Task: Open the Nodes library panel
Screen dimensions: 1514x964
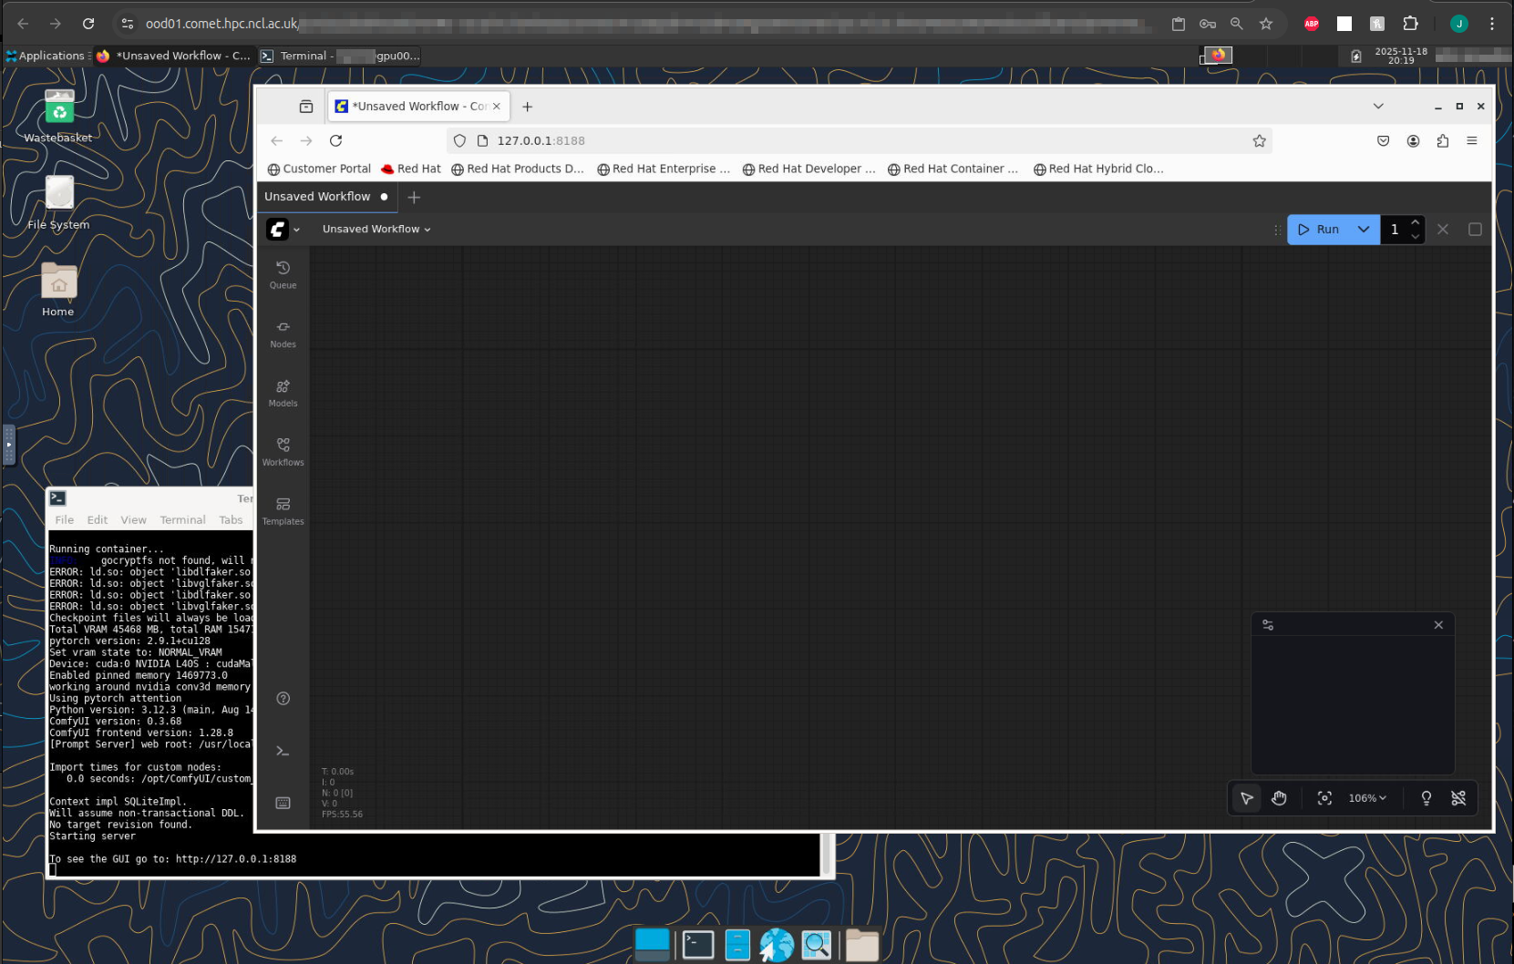Action: 283,333
